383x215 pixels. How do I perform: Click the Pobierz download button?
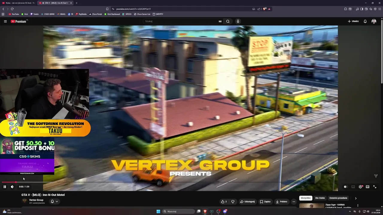point(282,202)
